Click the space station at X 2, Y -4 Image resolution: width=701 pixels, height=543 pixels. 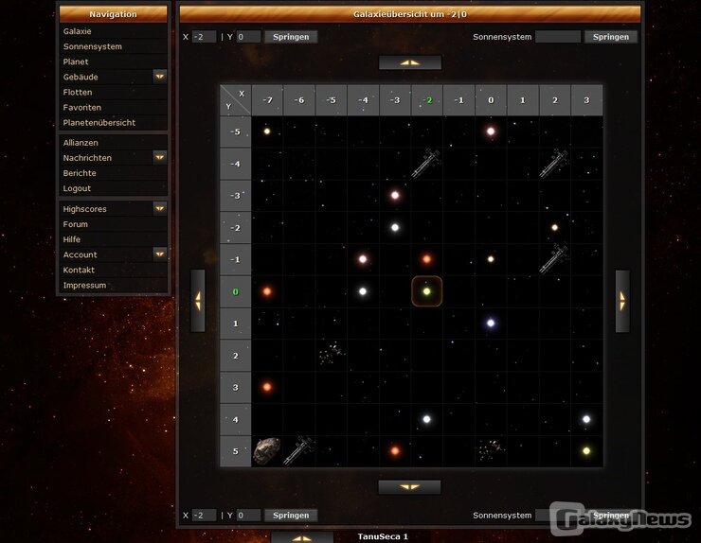(554, 163)
